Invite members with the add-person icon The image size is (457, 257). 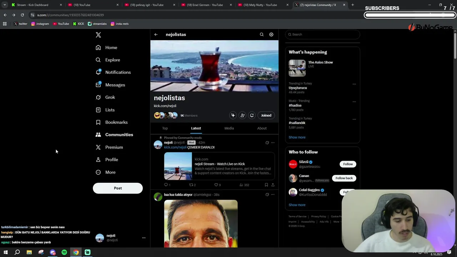point(242,115)
